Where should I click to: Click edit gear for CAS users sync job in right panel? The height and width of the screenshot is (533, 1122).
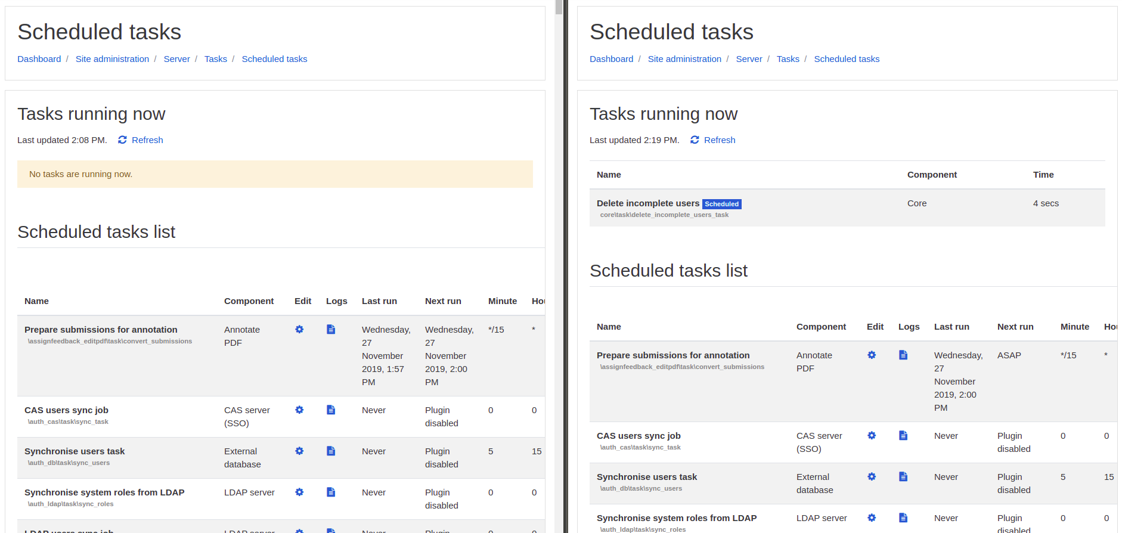872,435
